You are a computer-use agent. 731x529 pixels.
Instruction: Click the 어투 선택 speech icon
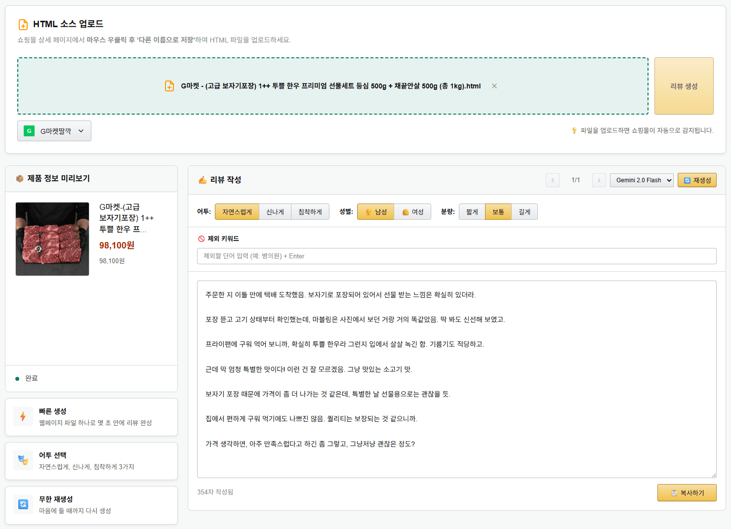23,460
